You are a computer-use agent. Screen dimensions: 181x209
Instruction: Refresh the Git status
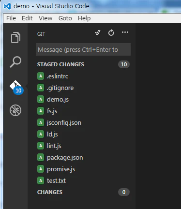(x=111, y=32)
